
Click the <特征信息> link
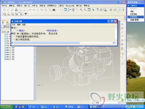pos(52,30)
